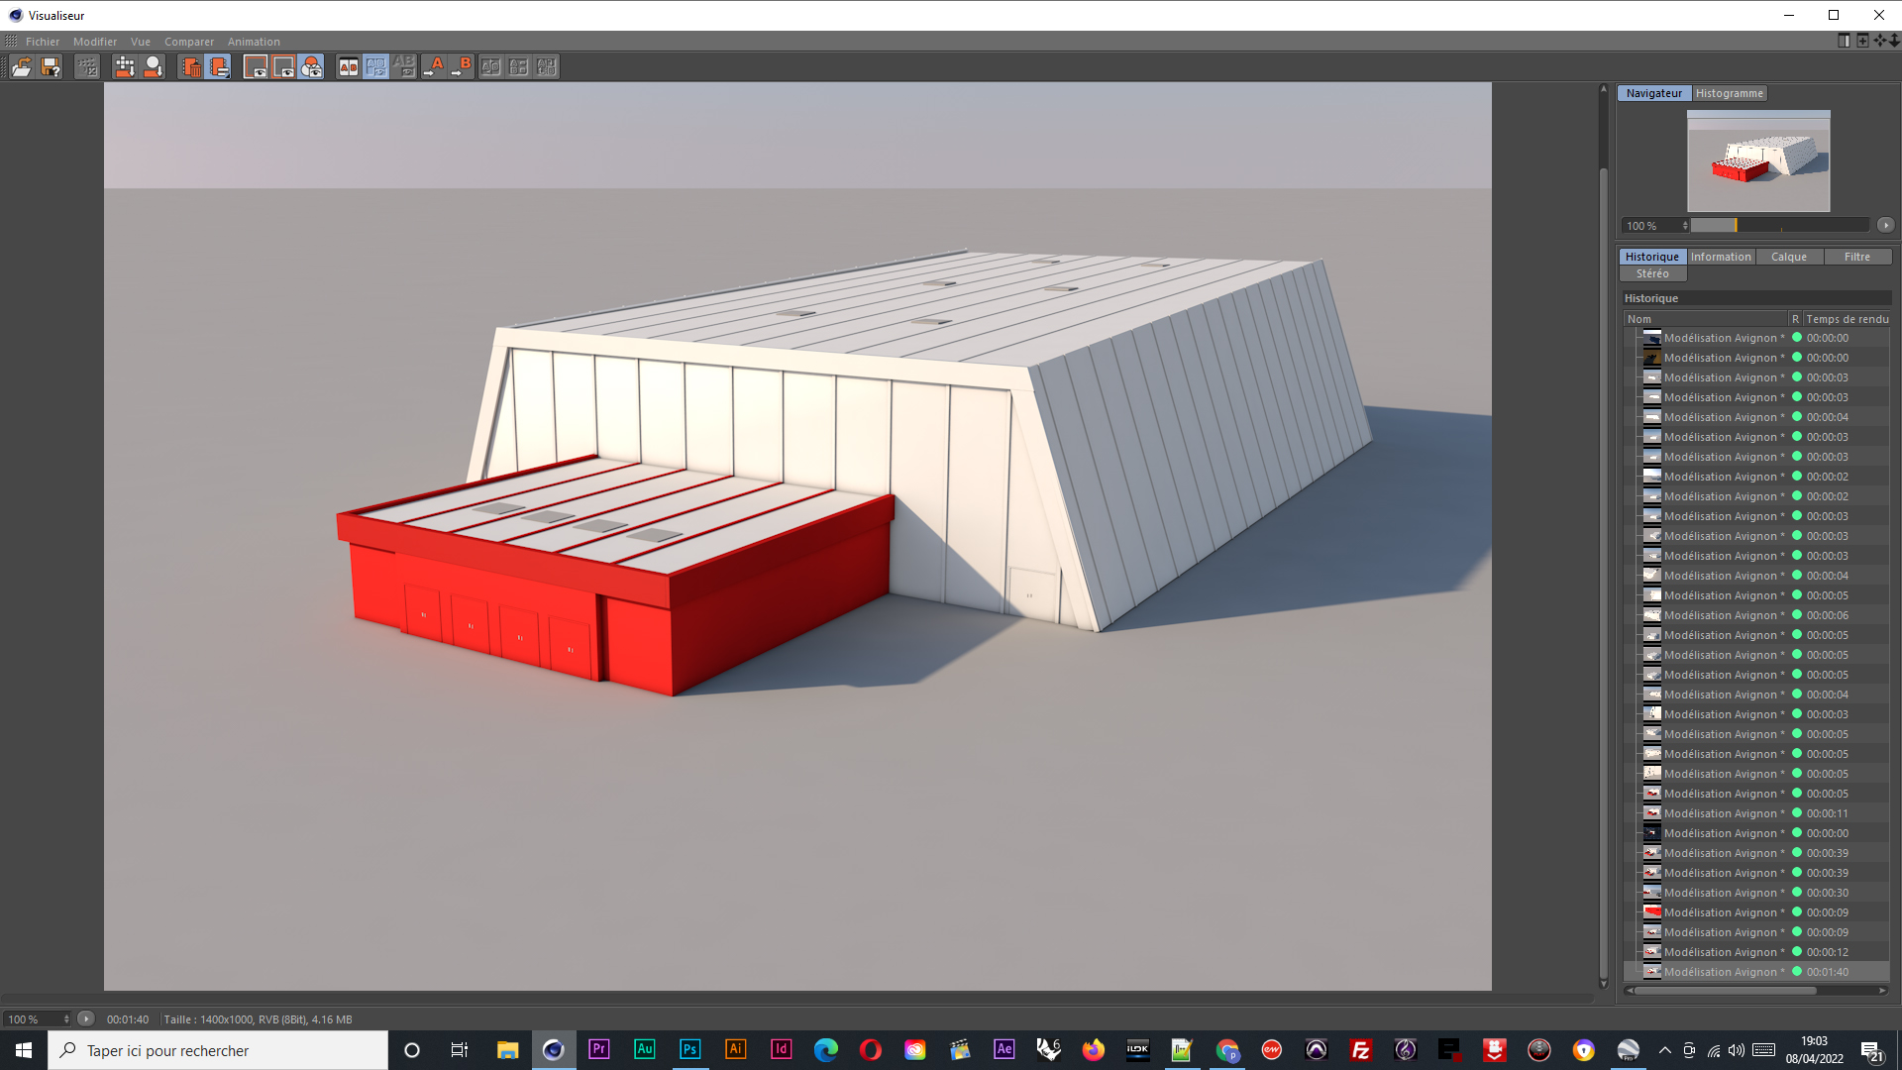Toggle the single-pass channel view icon

[x=283, y=66]
